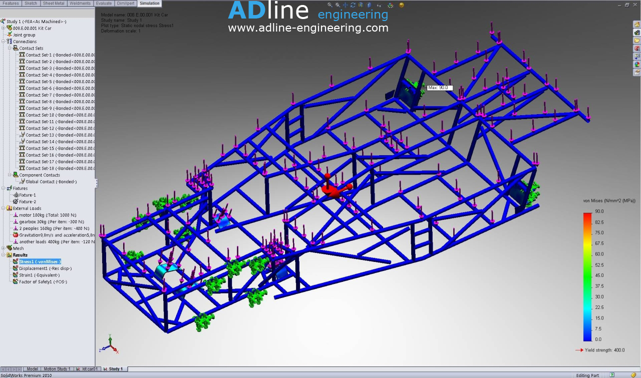Click the Mesh icon in the tree
641x378 pixels.
[10, 248]
